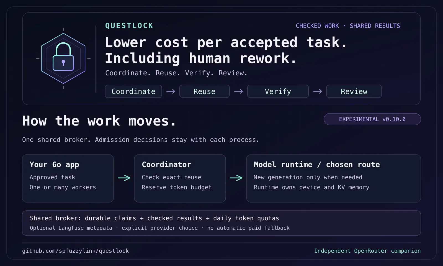
Task: Click the 'Lower cost per accepted task.' headline
Action: pos(226,42)
